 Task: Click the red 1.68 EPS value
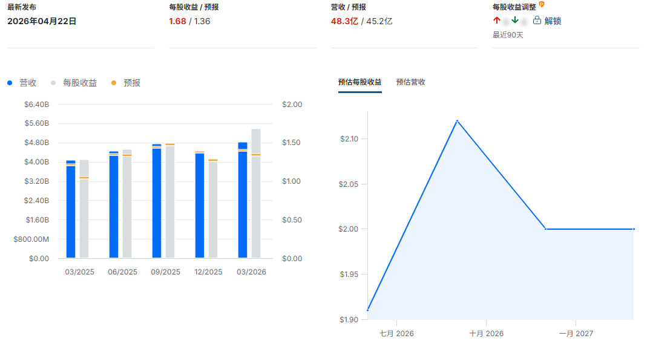(x=177, y=21)
